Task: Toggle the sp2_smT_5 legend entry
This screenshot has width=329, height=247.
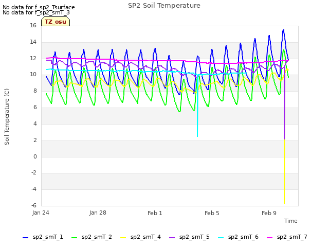Action: (x=189, y=237)
